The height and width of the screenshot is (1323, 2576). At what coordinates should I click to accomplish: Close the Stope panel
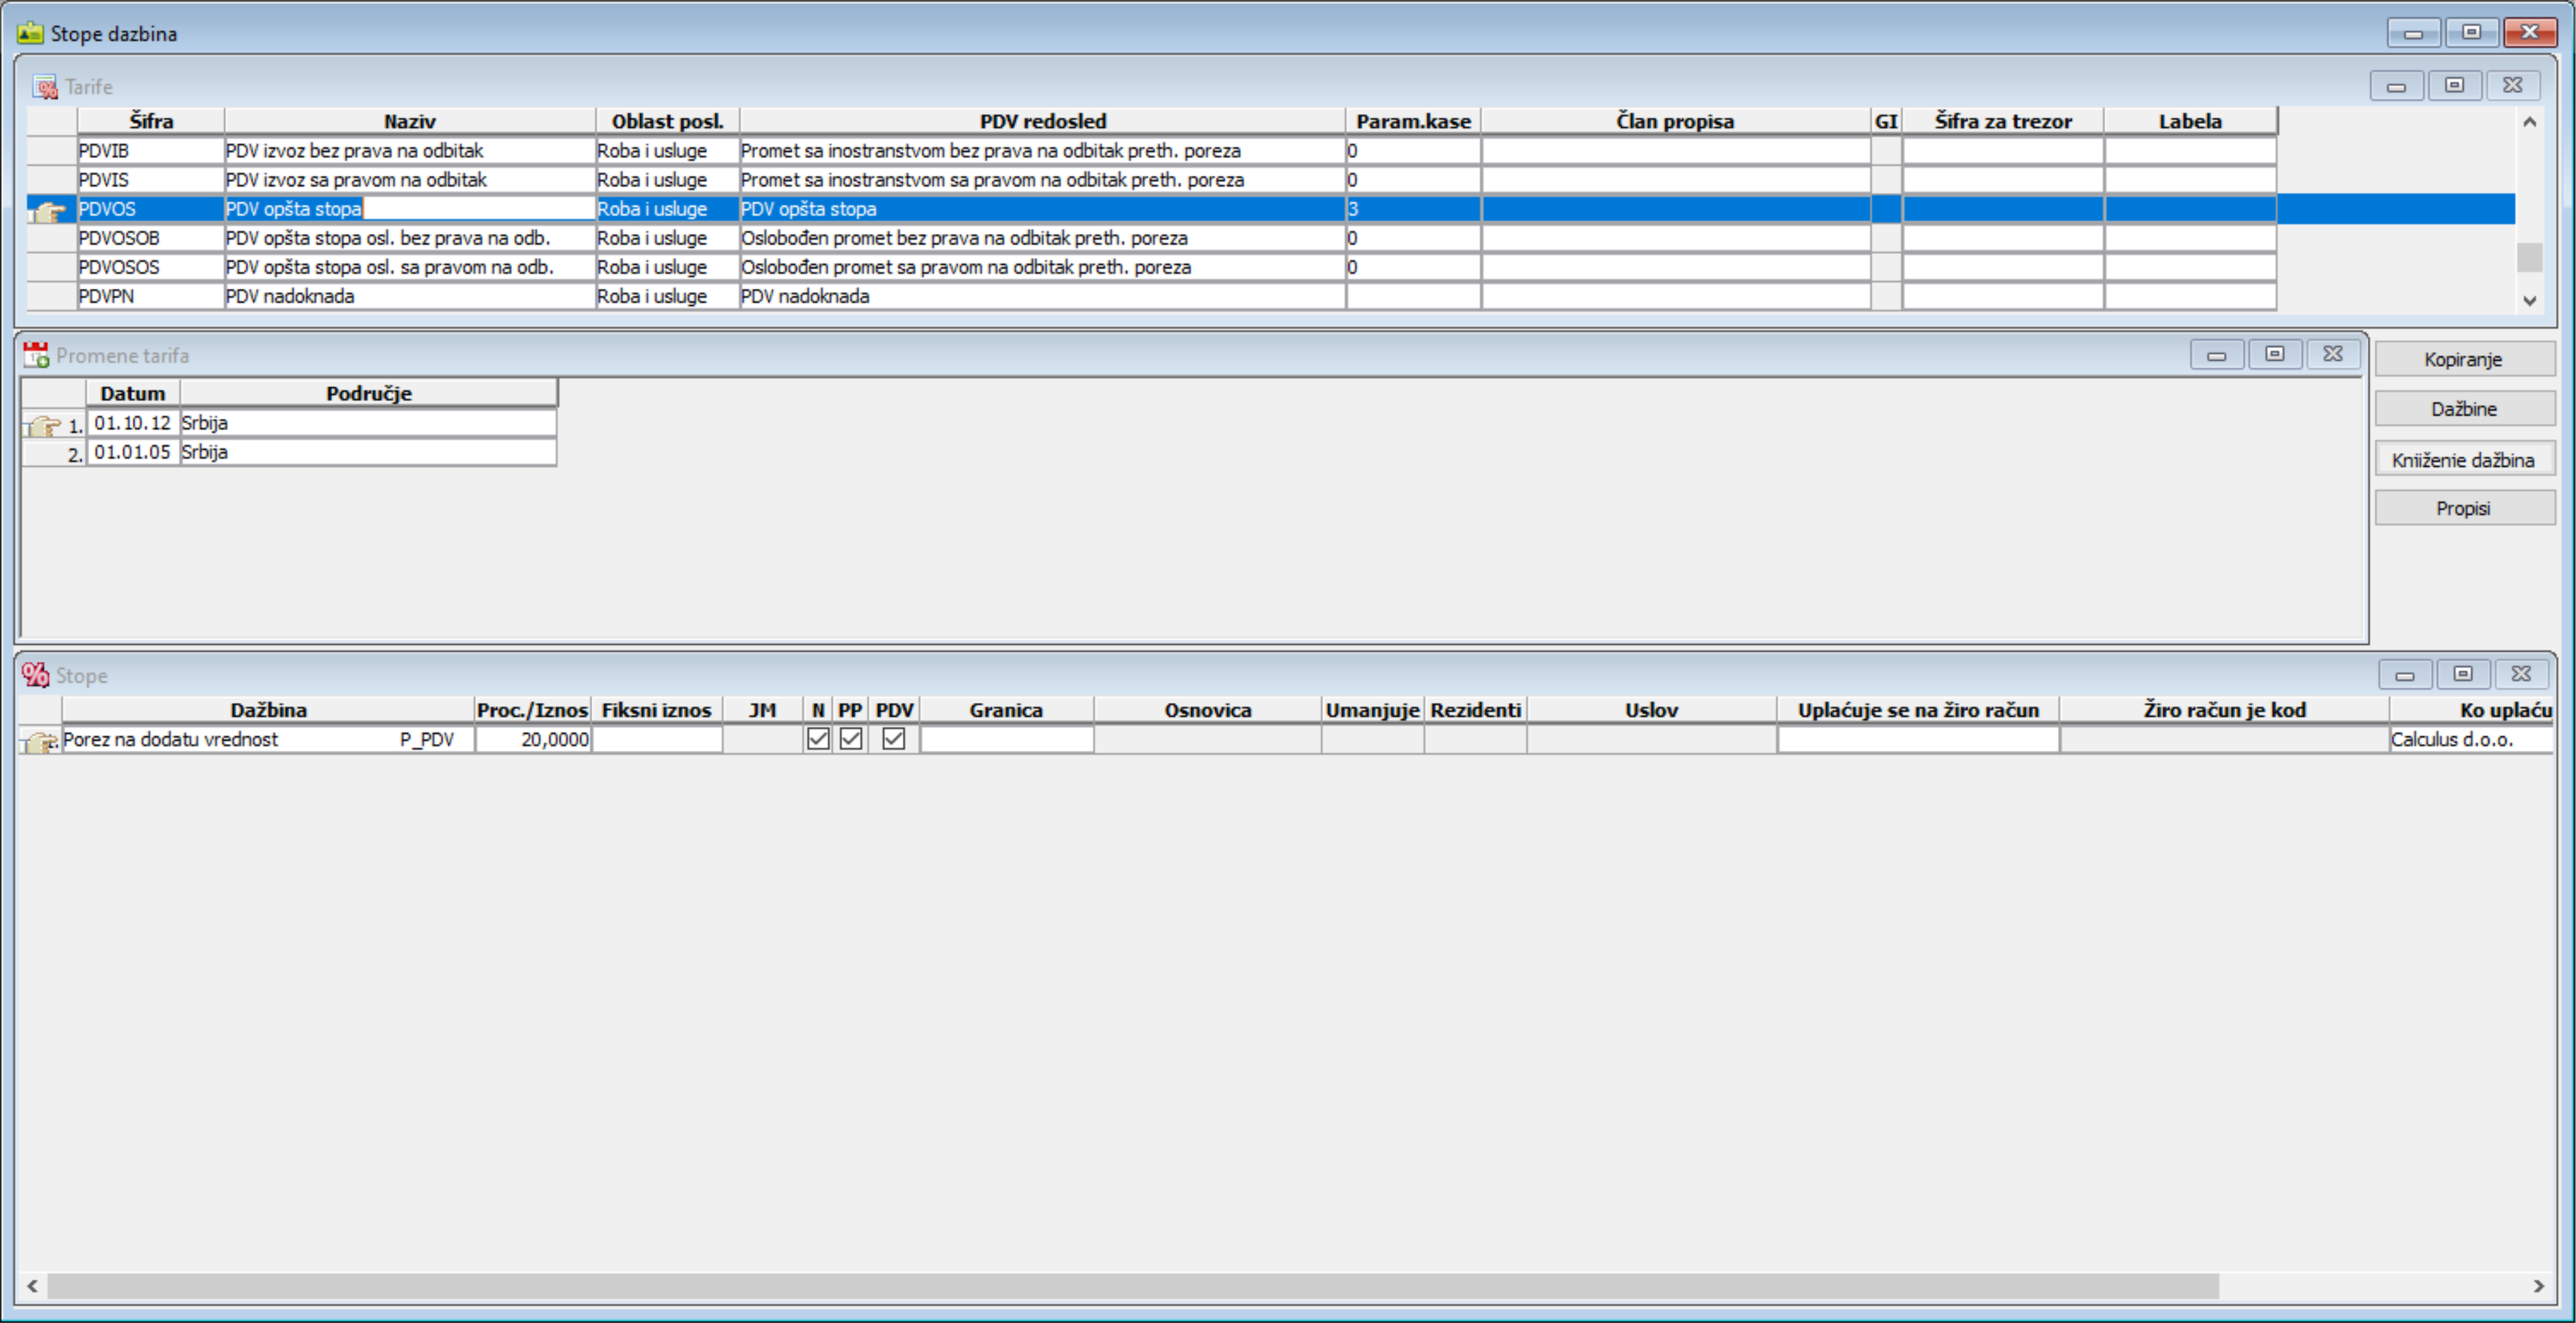[x=2522, y=674]
